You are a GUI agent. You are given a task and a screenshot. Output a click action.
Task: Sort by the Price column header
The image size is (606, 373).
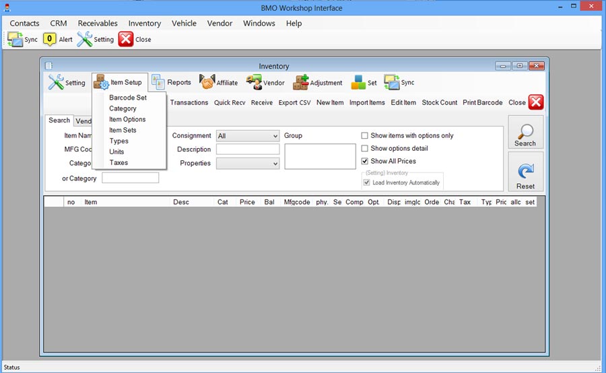[x=247, y=202]
